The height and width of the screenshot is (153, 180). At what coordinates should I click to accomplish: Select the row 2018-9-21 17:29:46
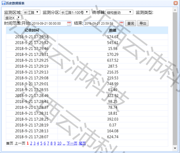87,49
